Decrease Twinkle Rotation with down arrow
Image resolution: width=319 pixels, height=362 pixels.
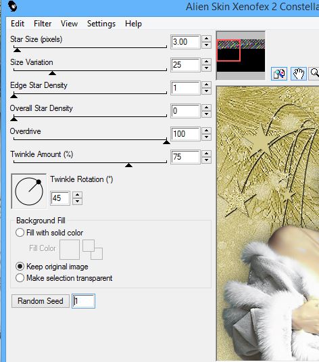click(x=78, y=202)
